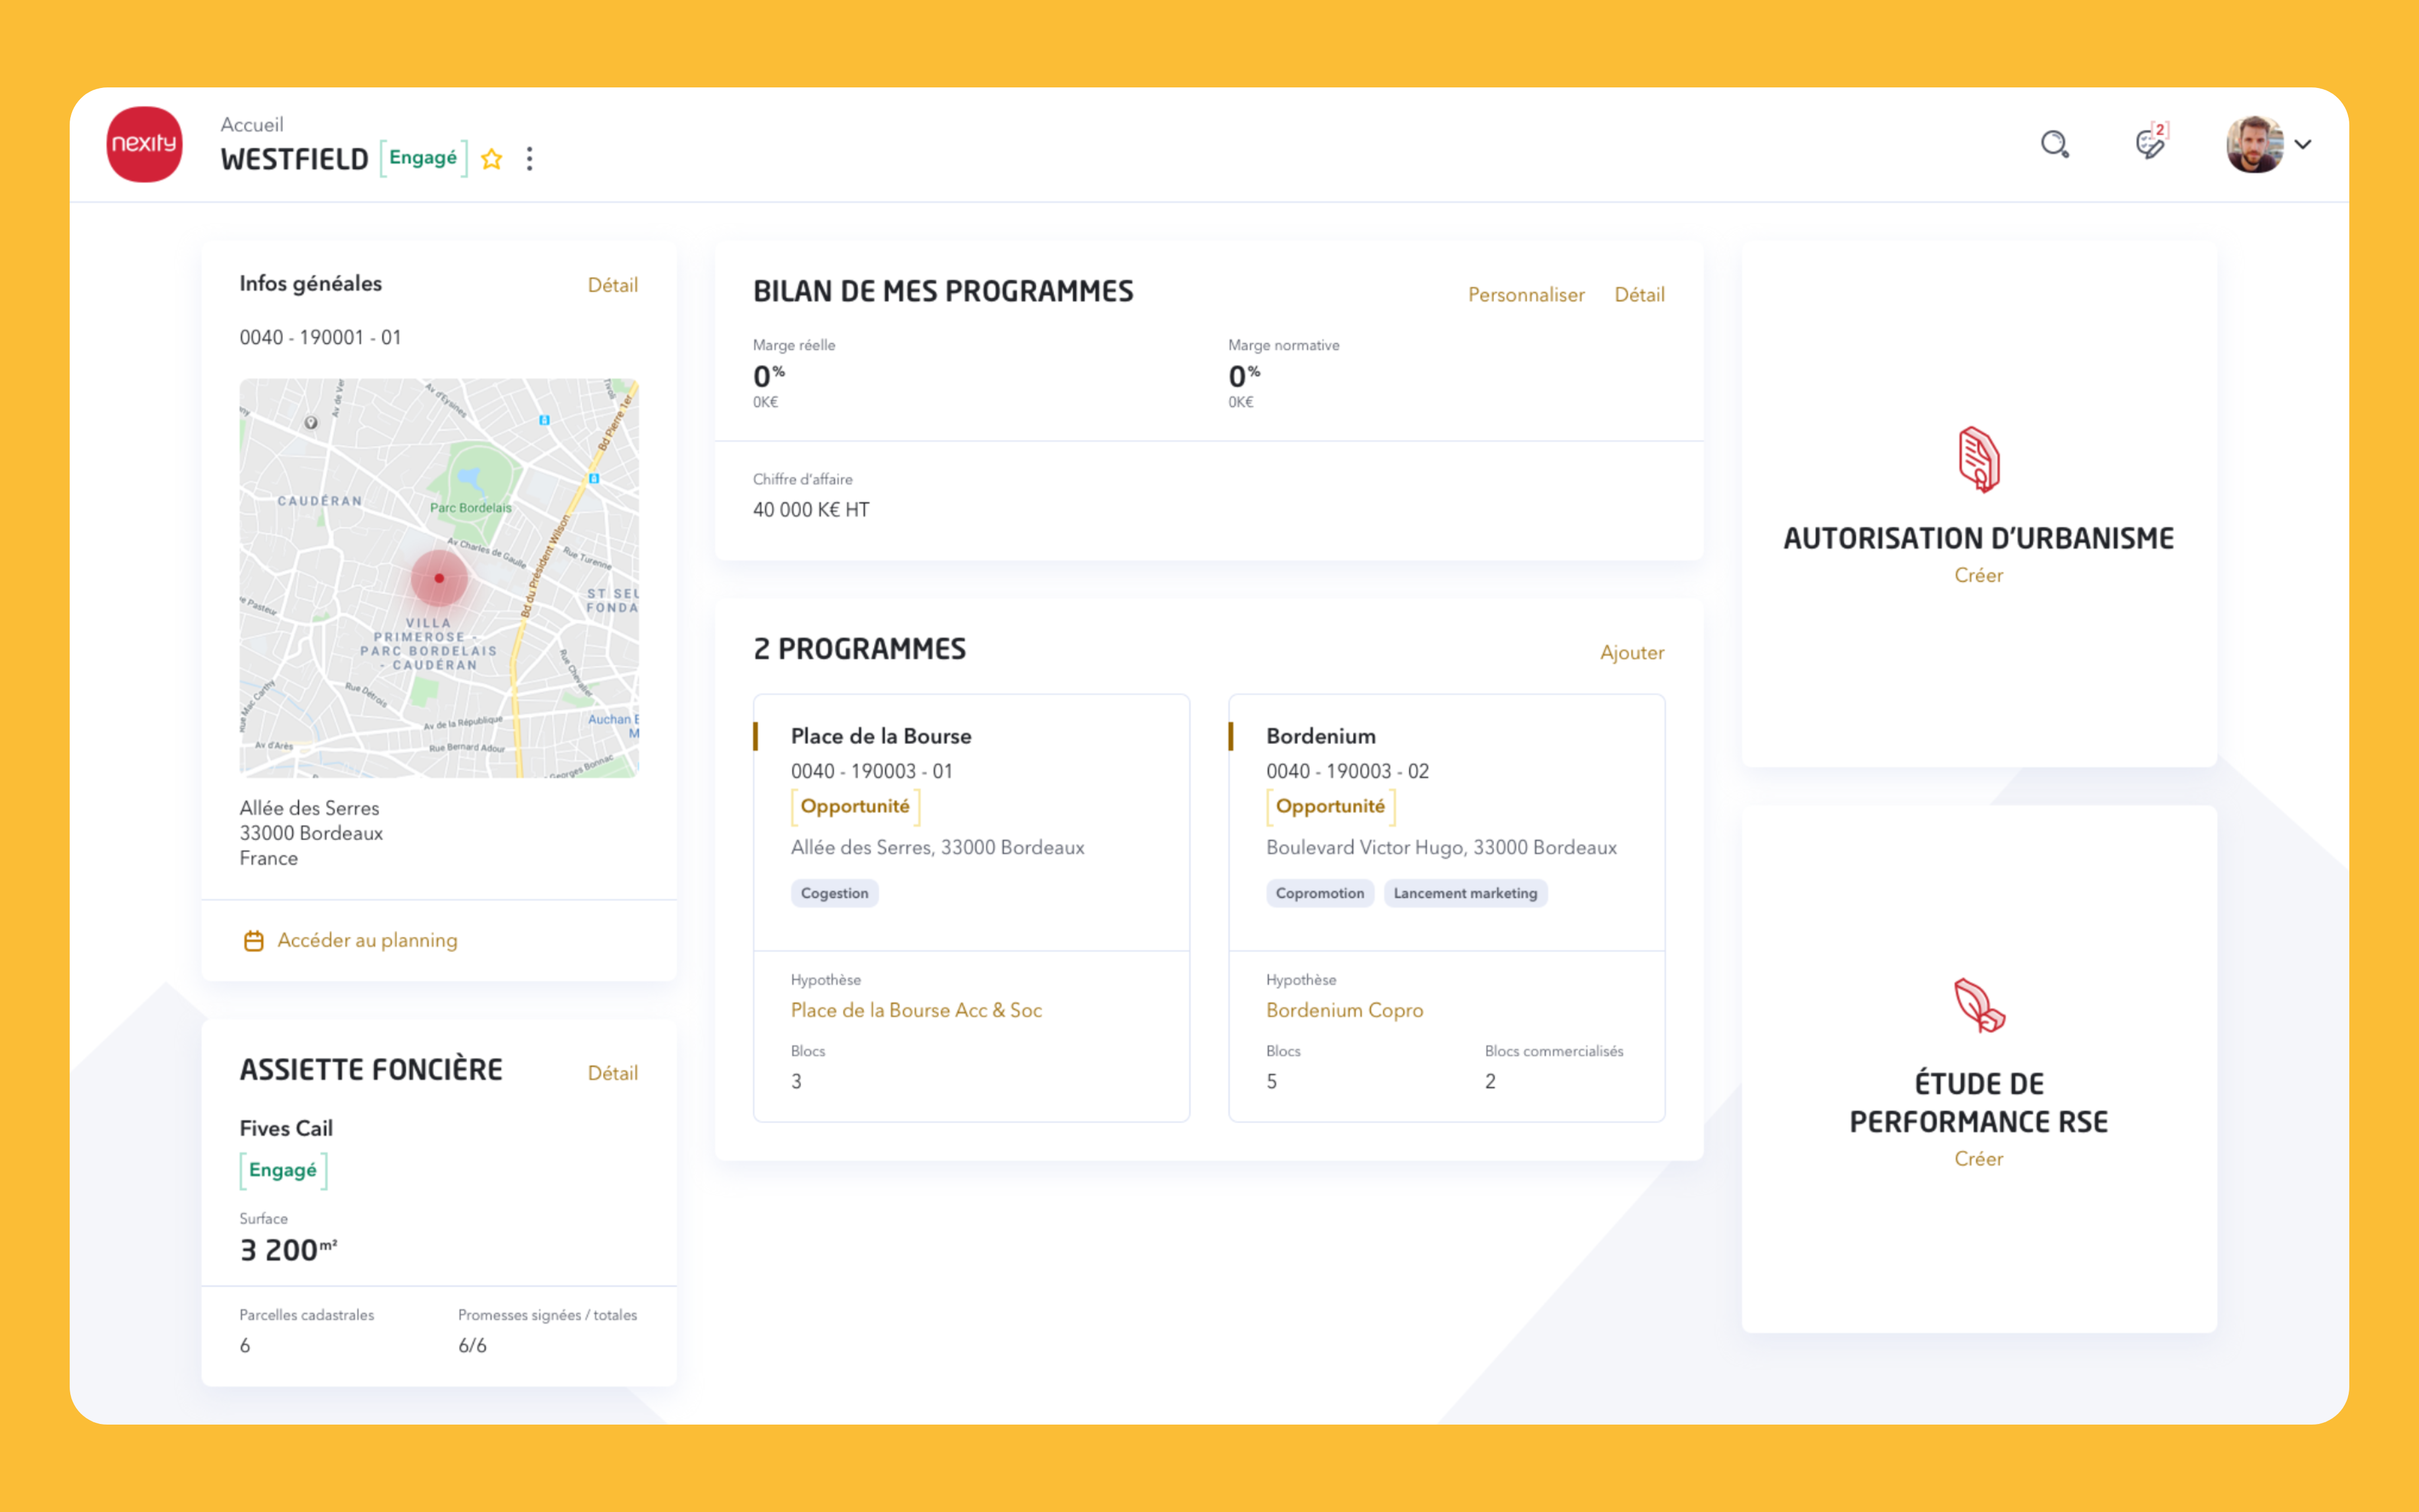Open notifications with the badge showing 2

pyautogui.click(x=2148, y=144)
